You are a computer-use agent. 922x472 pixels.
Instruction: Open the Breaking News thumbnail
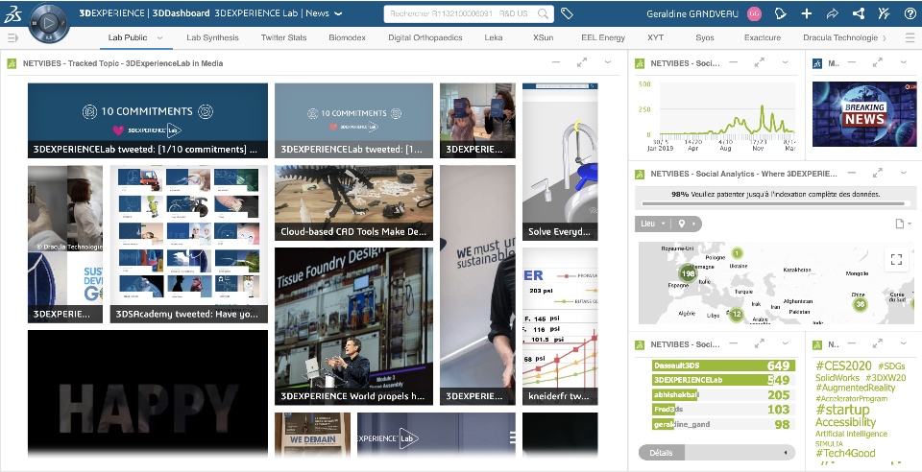864,114
